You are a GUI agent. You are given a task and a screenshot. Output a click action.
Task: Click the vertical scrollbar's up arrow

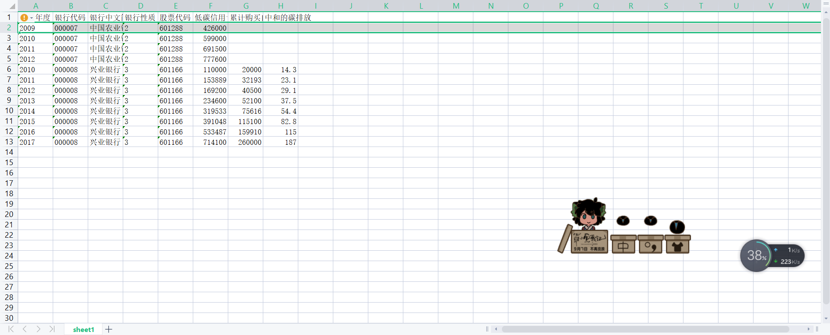[x=826, y=13]
